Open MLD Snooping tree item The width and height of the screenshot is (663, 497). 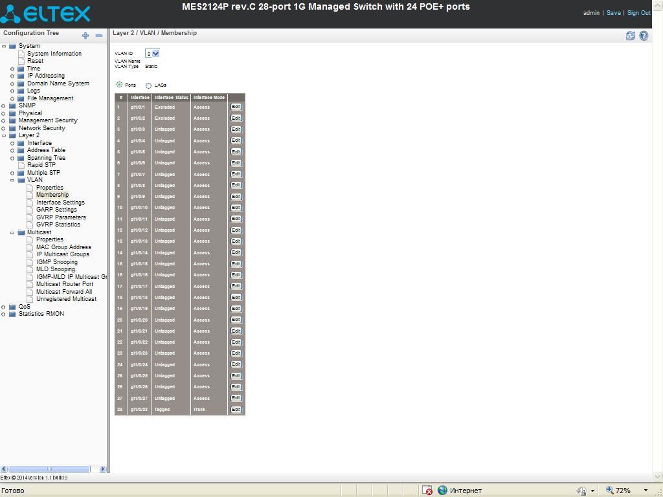[x=56, y=269]
